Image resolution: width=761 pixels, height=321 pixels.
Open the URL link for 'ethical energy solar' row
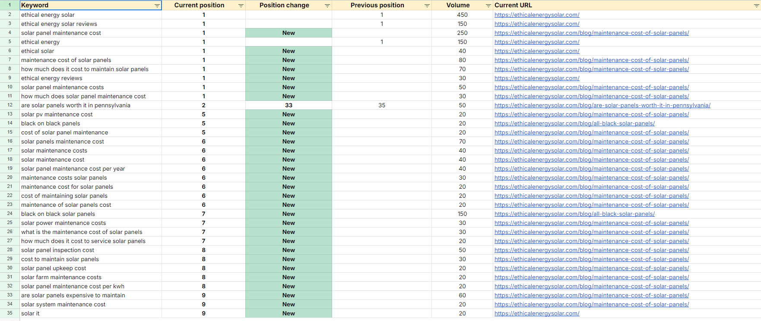537,15
